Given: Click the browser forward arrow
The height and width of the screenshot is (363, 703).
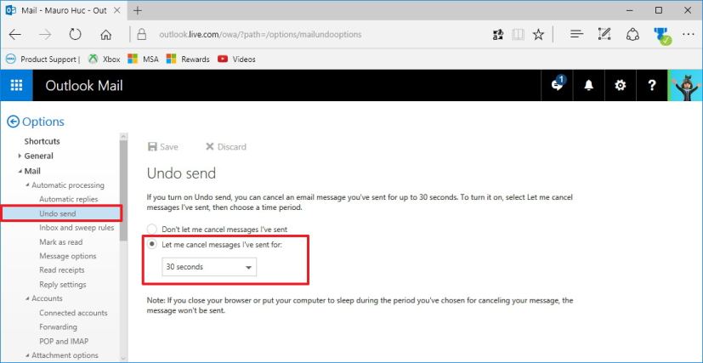Looking at the screenshot, I should pos(45,35).
